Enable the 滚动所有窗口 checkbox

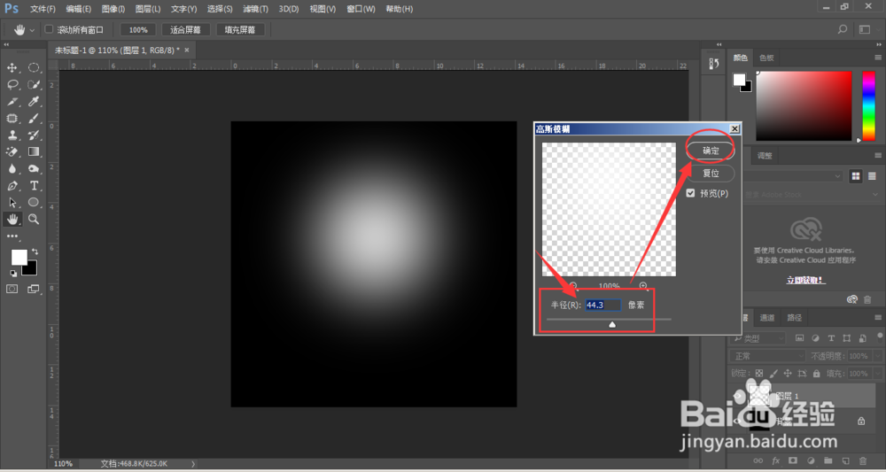pos(49,29)
